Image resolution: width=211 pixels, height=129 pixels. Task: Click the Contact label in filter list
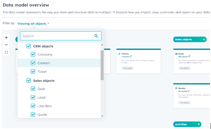pos(44,63)
